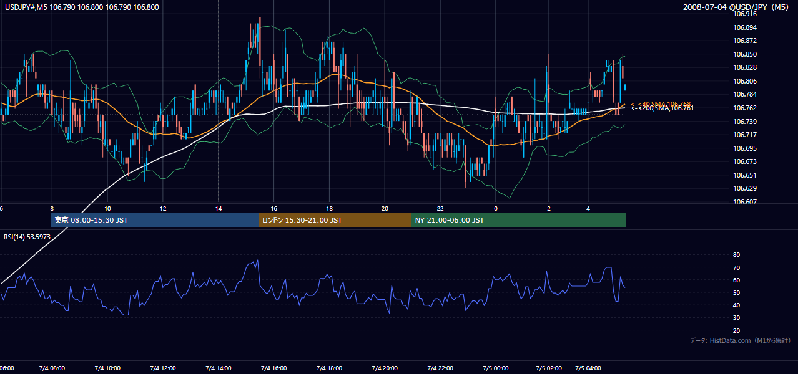Click price axis label 106.894
This screenshot has height=374, width=798.
[746, 27]
